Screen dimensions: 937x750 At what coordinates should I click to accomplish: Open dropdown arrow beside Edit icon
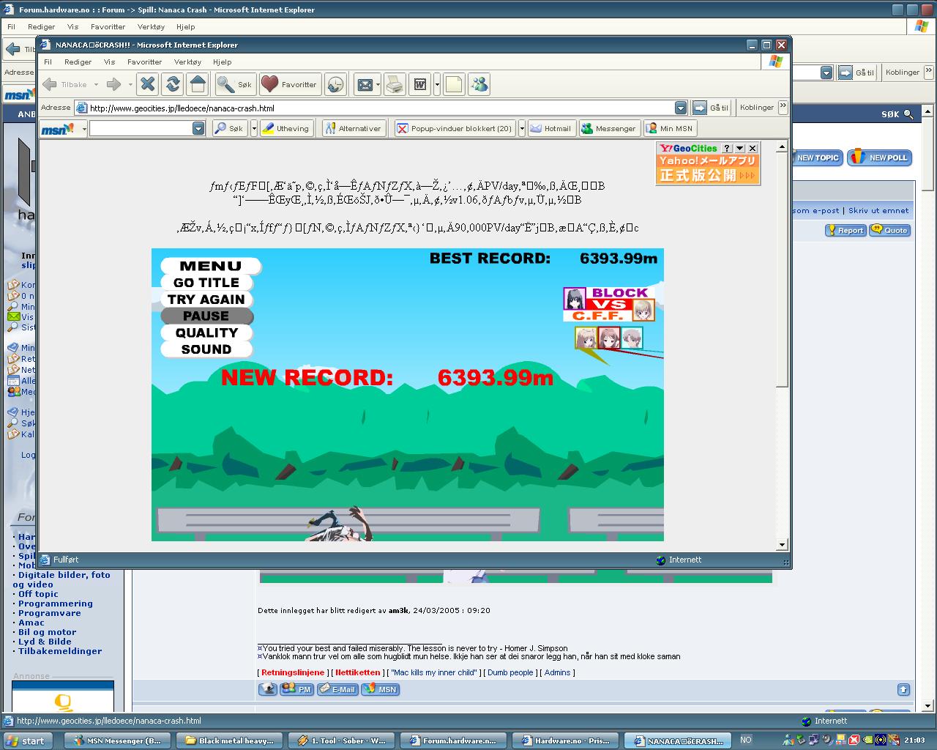tap(437, 84)
